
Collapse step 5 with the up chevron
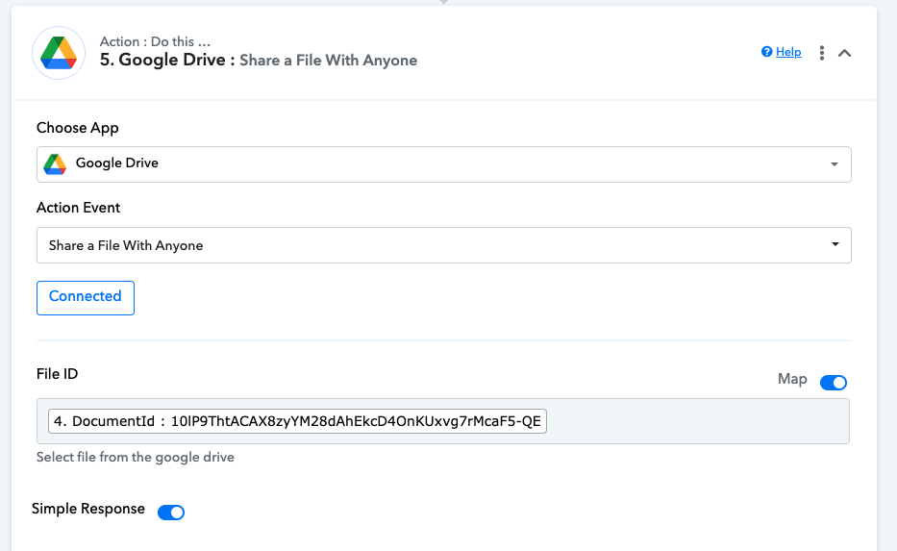point(844,53)
